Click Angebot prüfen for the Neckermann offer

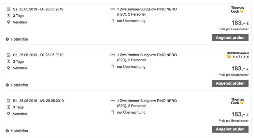pyautogui.click(x=230, y=83)
